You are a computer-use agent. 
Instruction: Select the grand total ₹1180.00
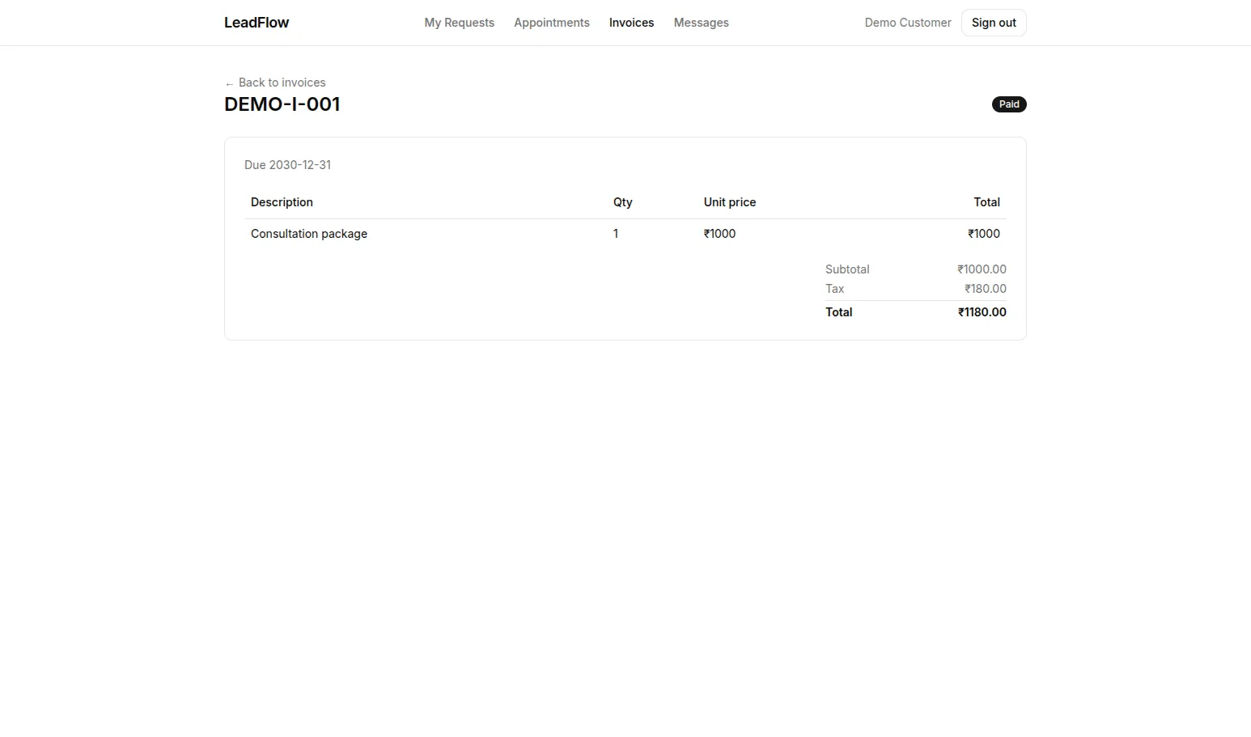(x=982, y=312)
